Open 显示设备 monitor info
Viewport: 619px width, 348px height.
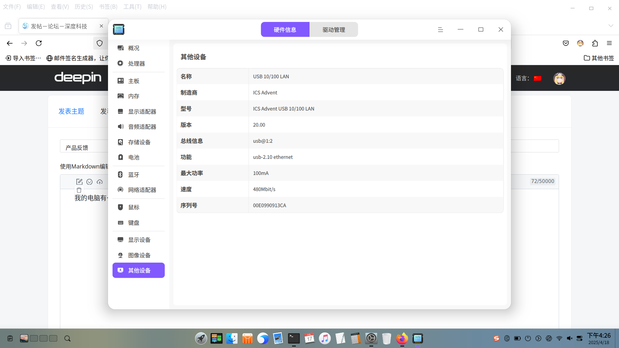point(139,240)
